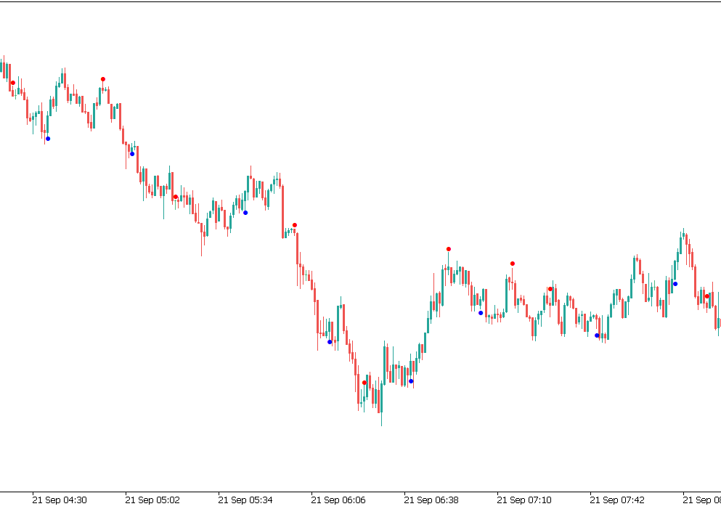Click the blue buy signal below 04:30 candles
The height and width of the screenshot is (509, 721).
(x=48, y=138)
